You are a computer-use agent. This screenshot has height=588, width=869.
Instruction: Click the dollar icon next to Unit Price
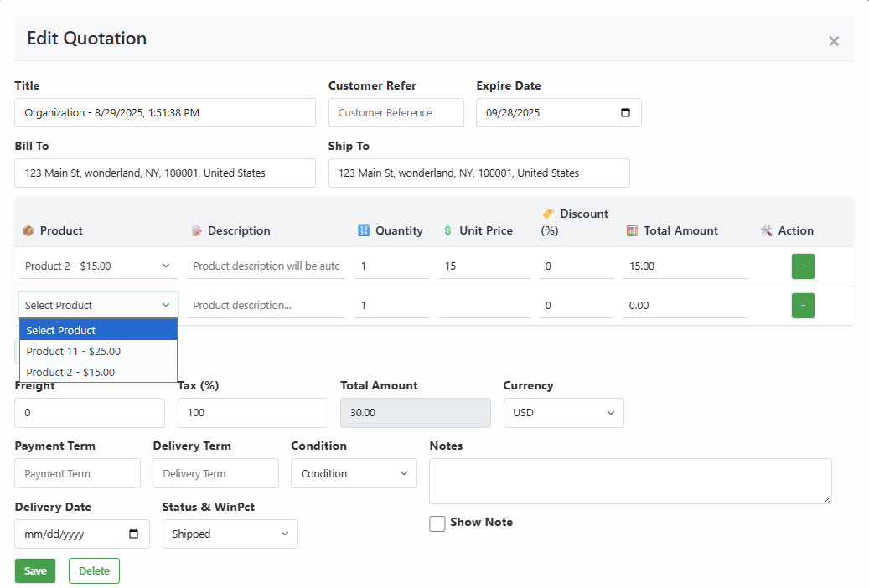(x=448, y=230)
